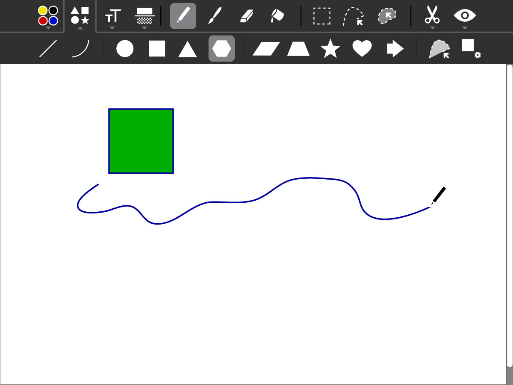
Task: Select the heart shape
Action: click(362, 48)
